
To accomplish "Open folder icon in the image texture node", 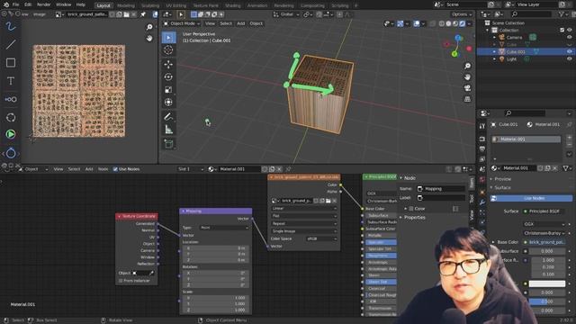I will click(x=328, y=201).
